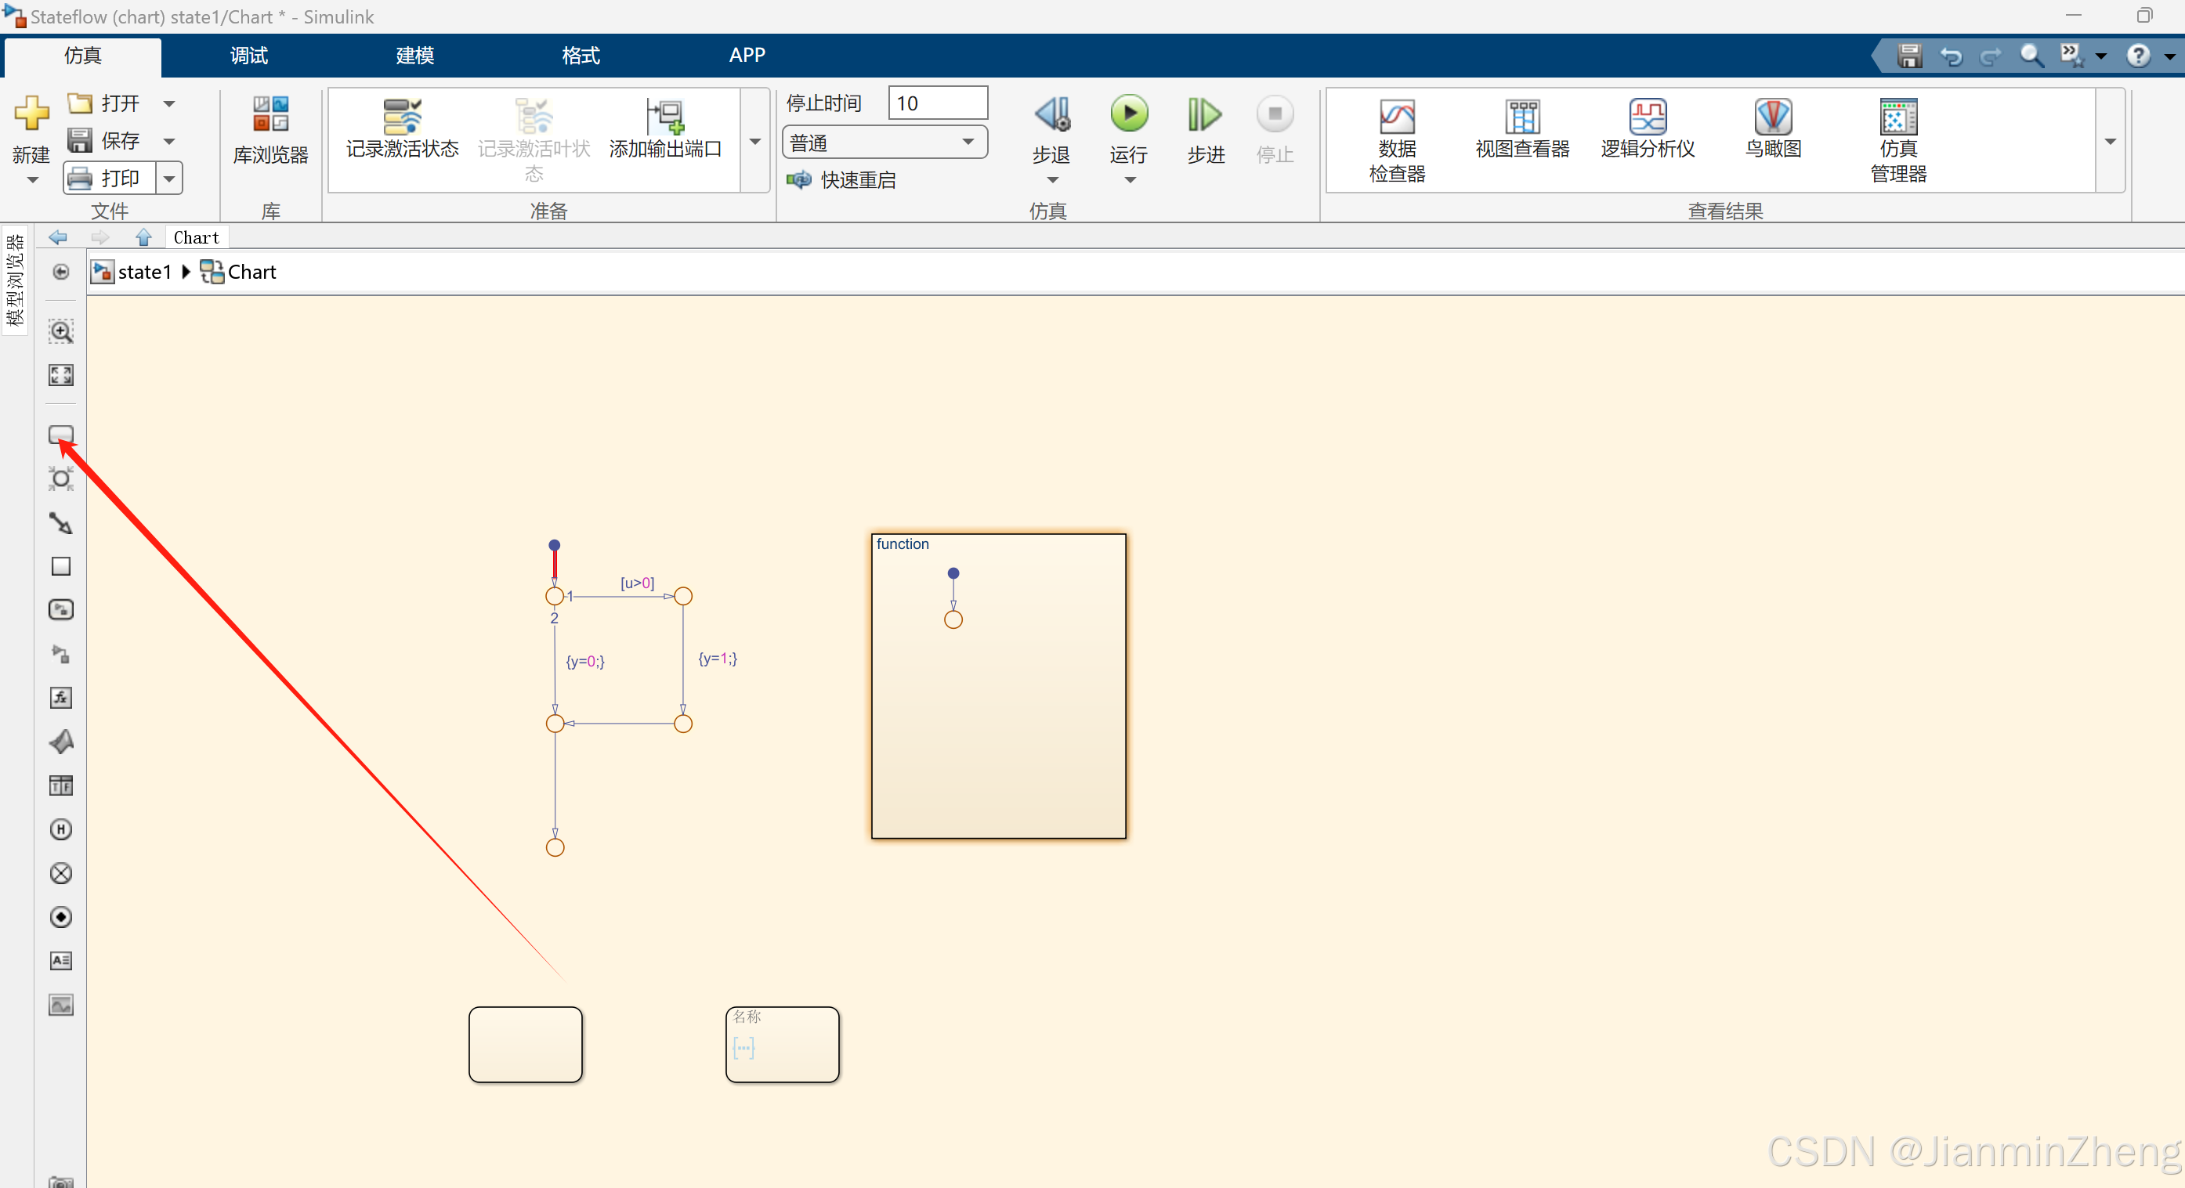Viewport: 2185px width, 1188px height.
Task: Pick the Truth Table tool
Action: [x=60, y=785]
